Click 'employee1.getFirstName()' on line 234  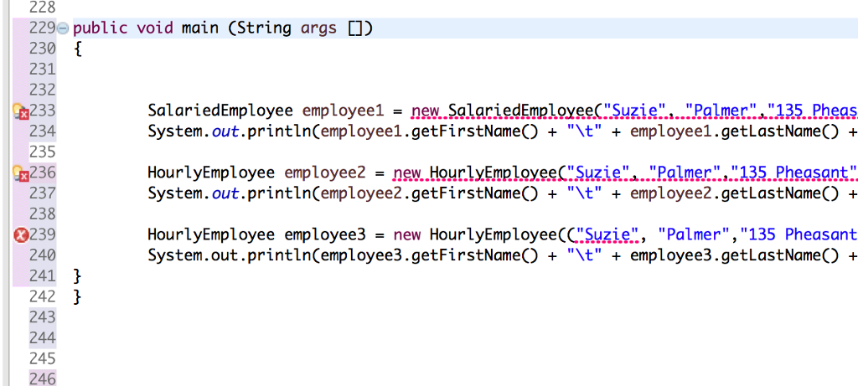coord(430,131)
